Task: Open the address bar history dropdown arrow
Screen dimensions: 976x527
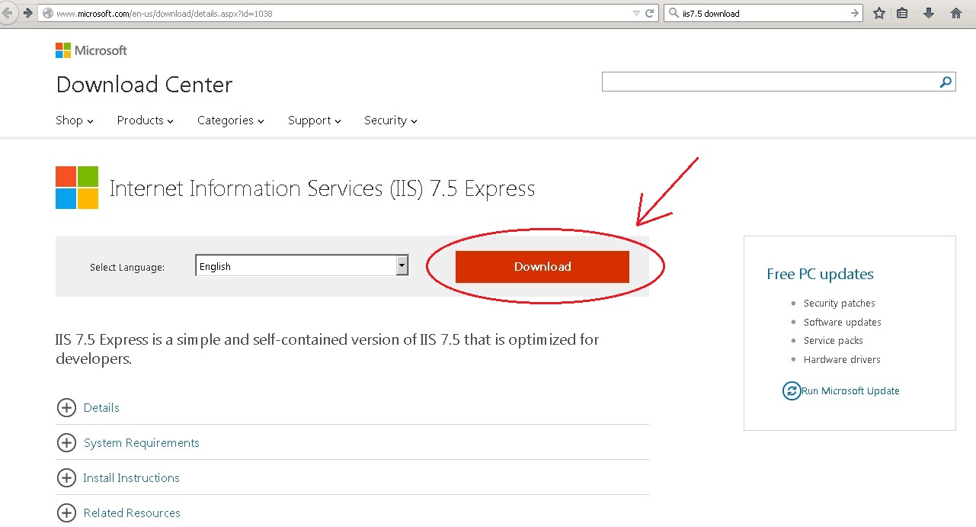Action: coord(637,13)
